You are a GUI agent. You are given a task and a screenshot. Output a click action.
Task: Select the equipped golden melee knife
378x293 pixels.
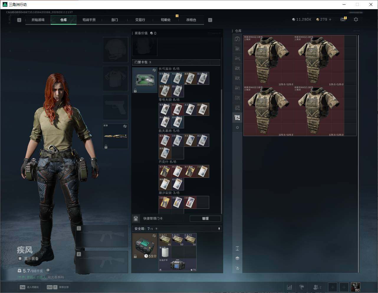click(x=116, y=136)
